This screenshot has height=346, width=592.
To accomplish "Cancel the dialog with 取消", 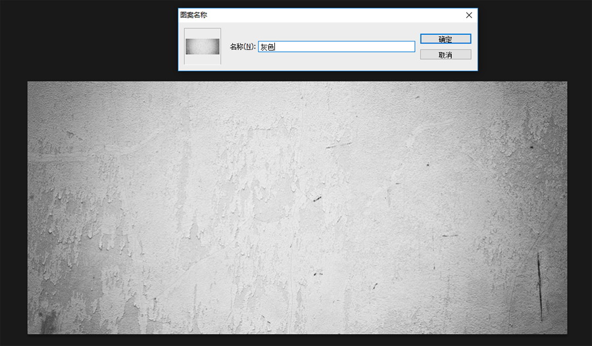I will (x=445, y=55).
